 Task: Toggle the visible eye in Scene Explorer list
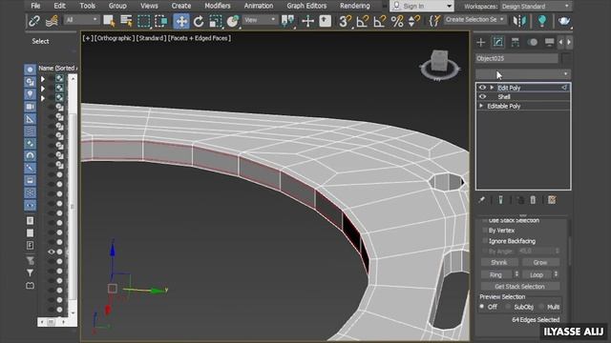[52, 252]
